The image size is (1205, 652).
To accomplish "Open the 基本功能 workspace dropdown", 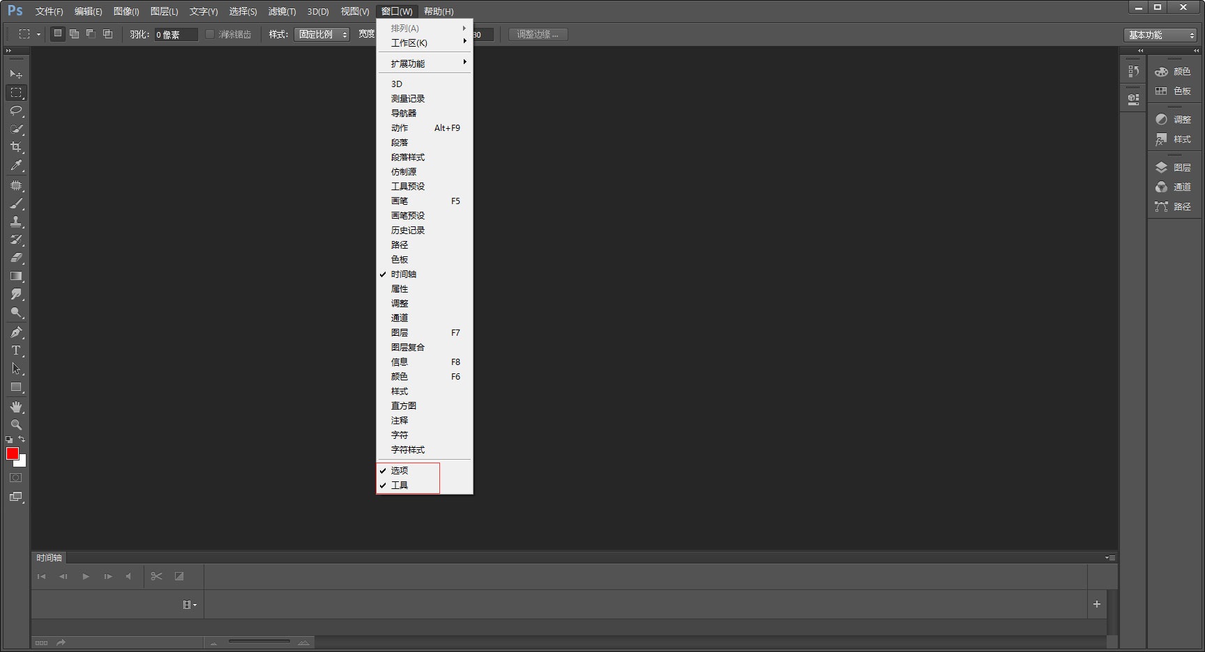I will pos(1160,35).
